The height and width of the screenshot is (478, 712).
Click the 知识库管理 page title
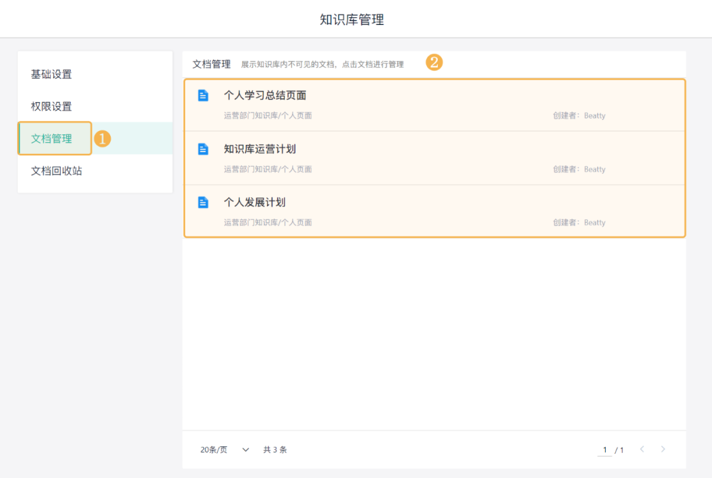(354, 18)
